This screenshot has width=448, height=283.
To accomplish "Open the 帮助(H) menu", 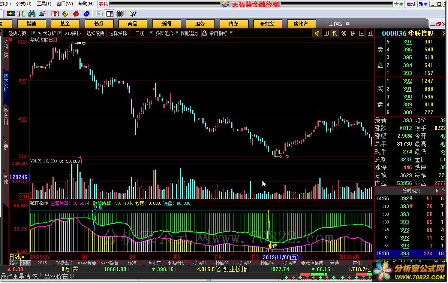I will [x=86, y=4].
